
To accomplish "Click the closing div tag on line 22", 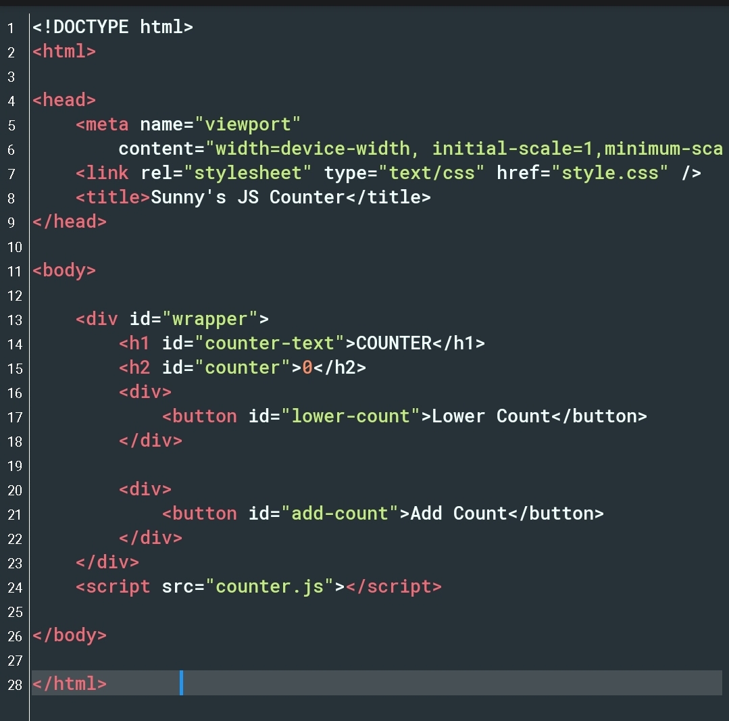I will tap(151, 538).
